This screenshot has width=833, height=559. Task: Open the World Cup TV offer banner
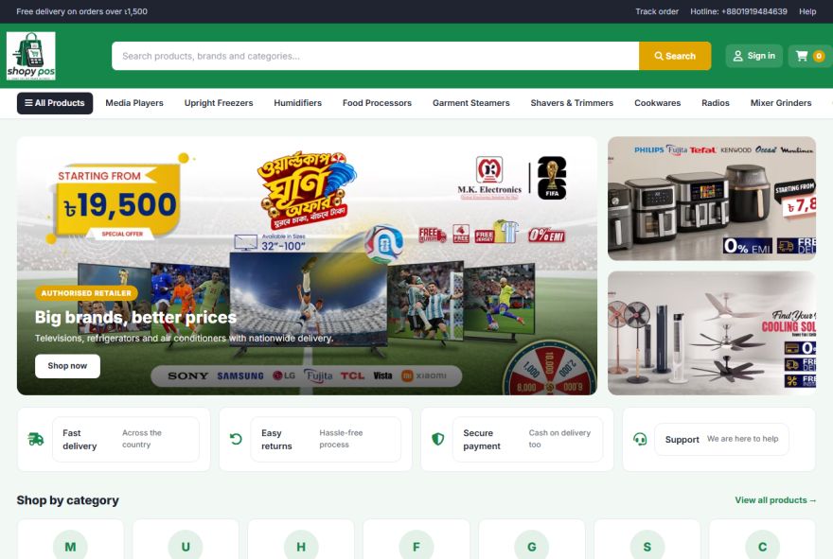307,266
